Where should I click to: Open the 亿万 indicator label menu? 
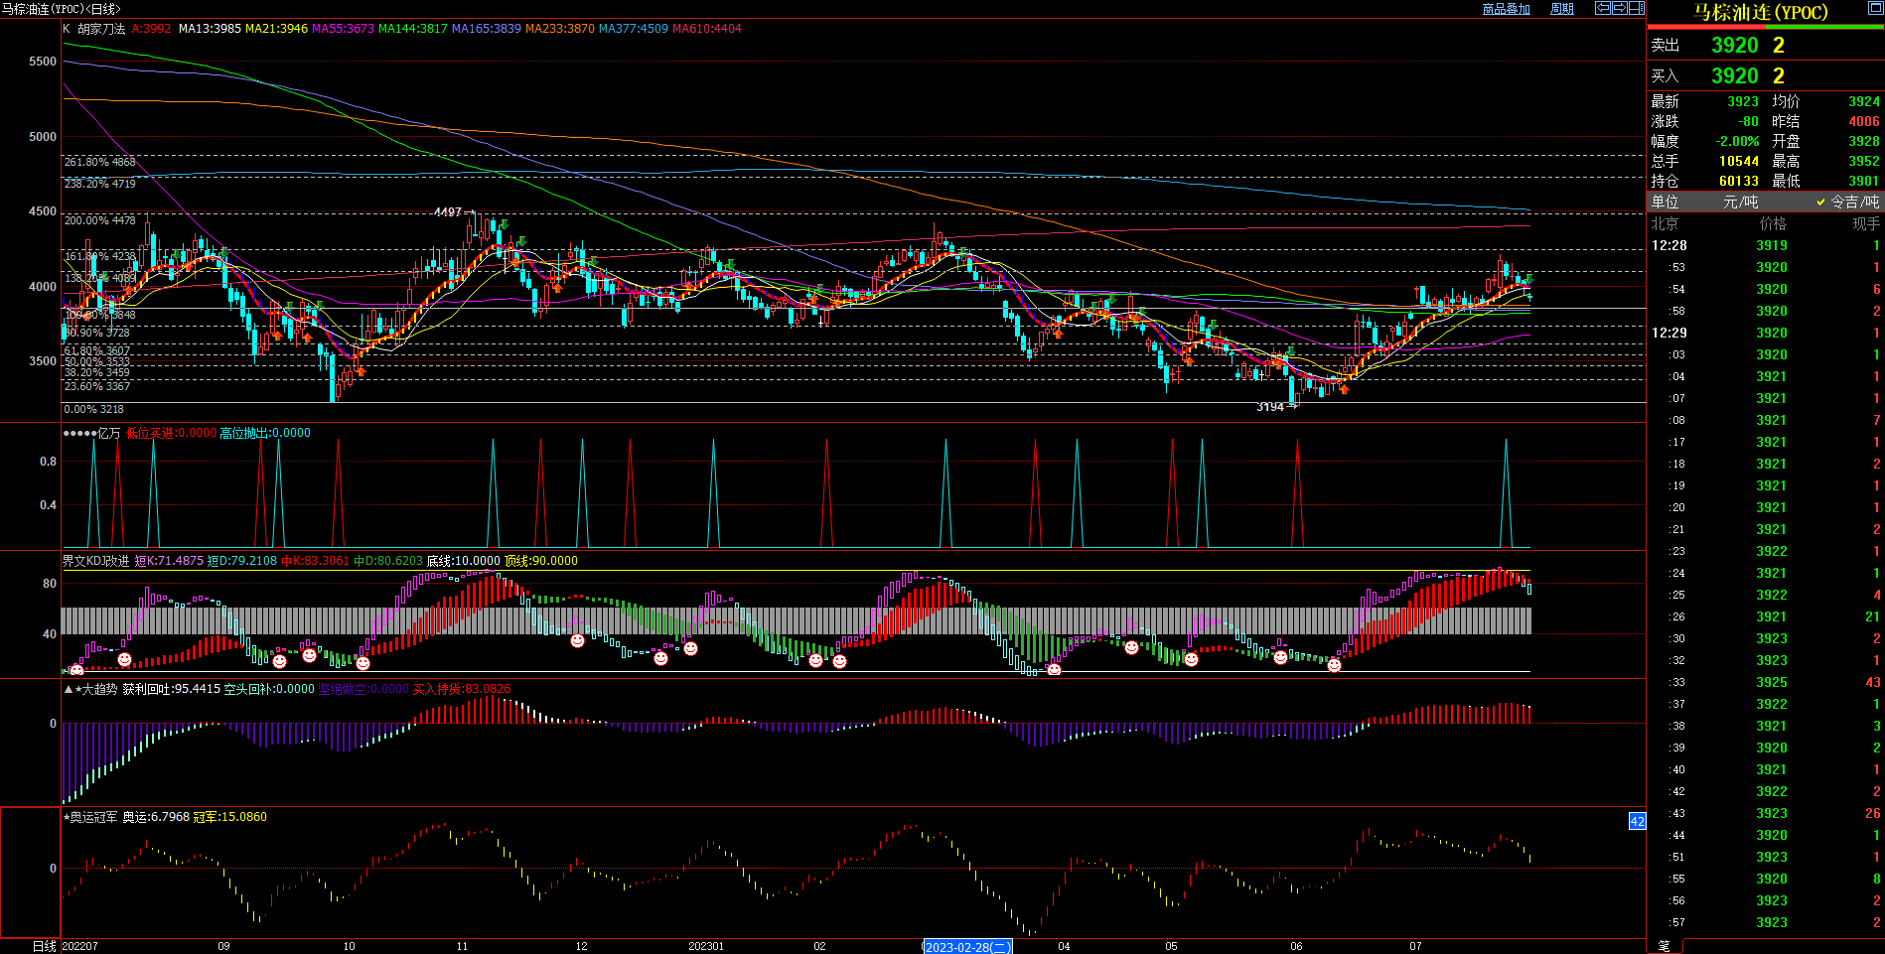coord(109,433)
